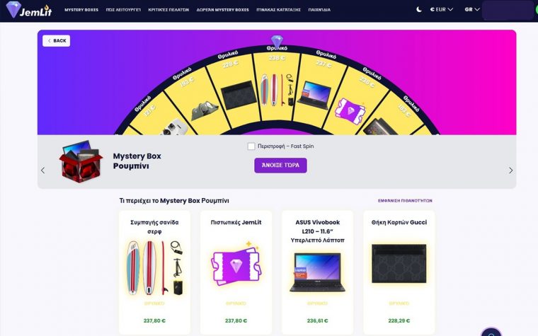Click the ΆΝΟΙΞΕ ΤΩΡΑ button
The image size is (538, 336).
(280, 166)
